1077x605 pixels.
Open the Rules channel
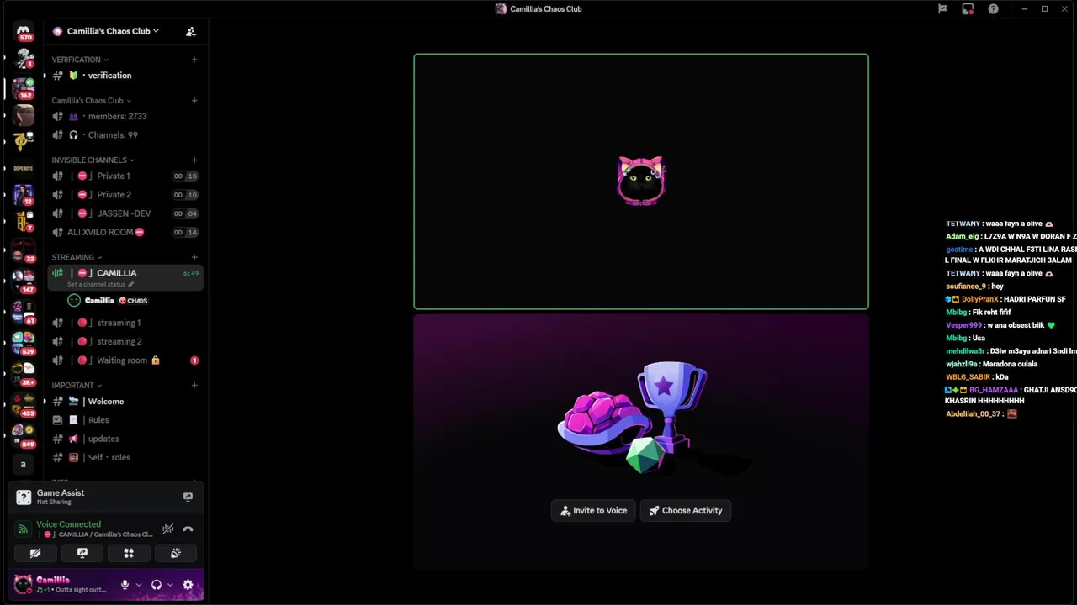coord(125,420)
